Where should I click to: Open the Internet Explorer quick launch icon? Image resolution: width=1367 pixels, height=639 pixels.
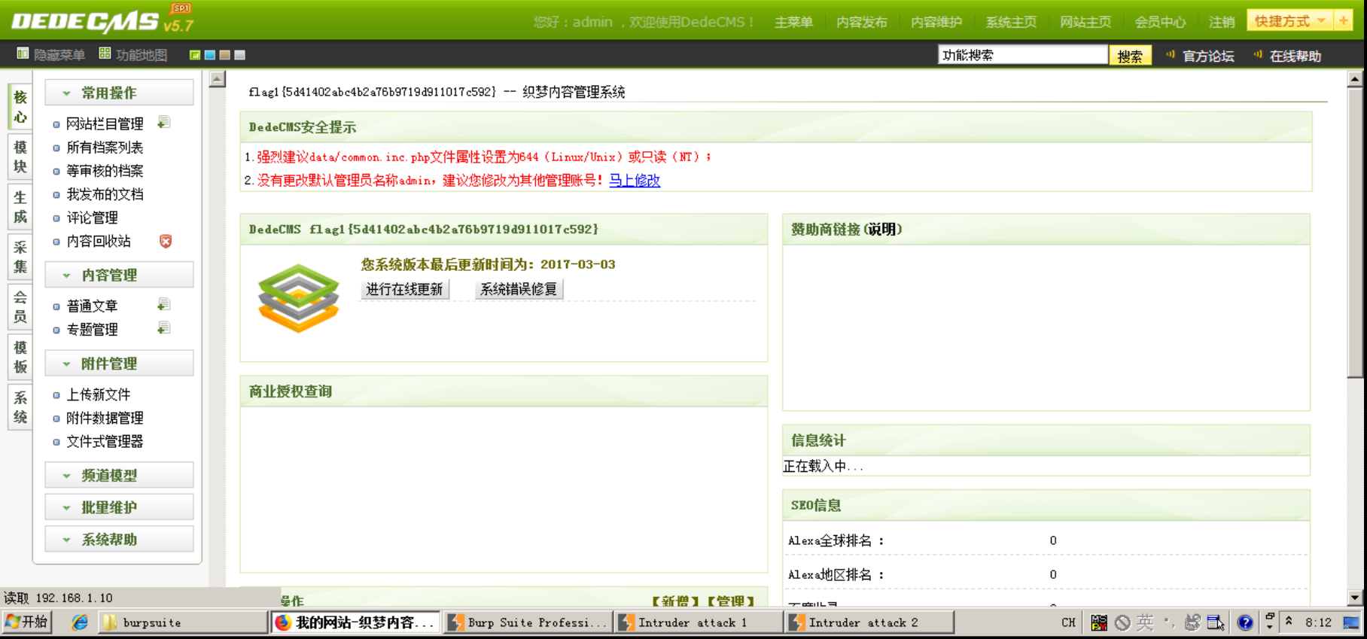click(x=80, y=622)
